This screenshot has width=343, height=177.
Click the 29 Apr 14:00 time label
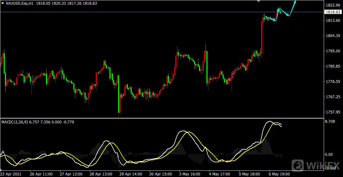[x=131, y=174]
